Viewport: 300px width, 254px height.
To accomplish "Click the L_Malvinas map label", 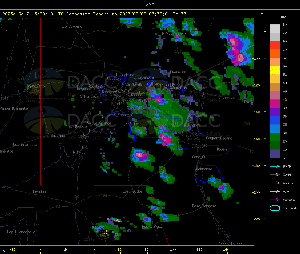I will coord(131,124).
